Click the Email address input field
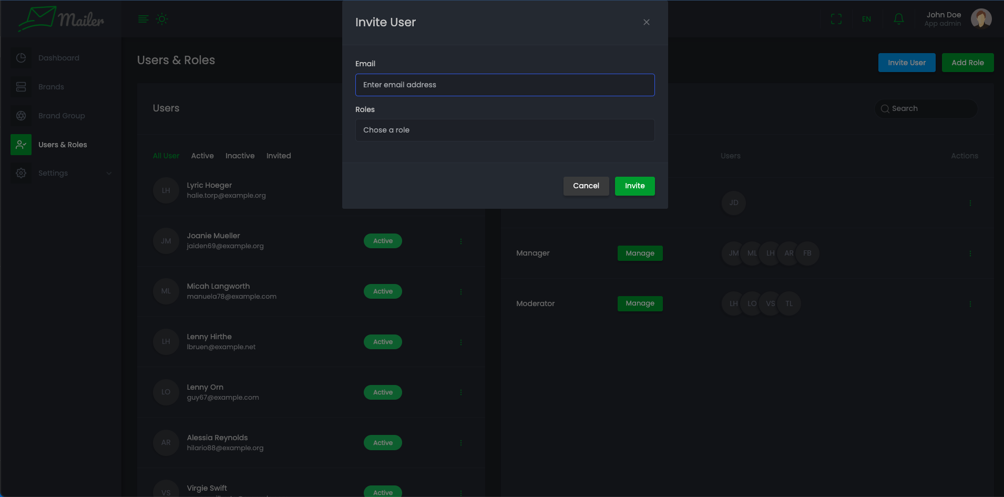Viewport: 1004px width, 497px height. (x=505, y=85)
